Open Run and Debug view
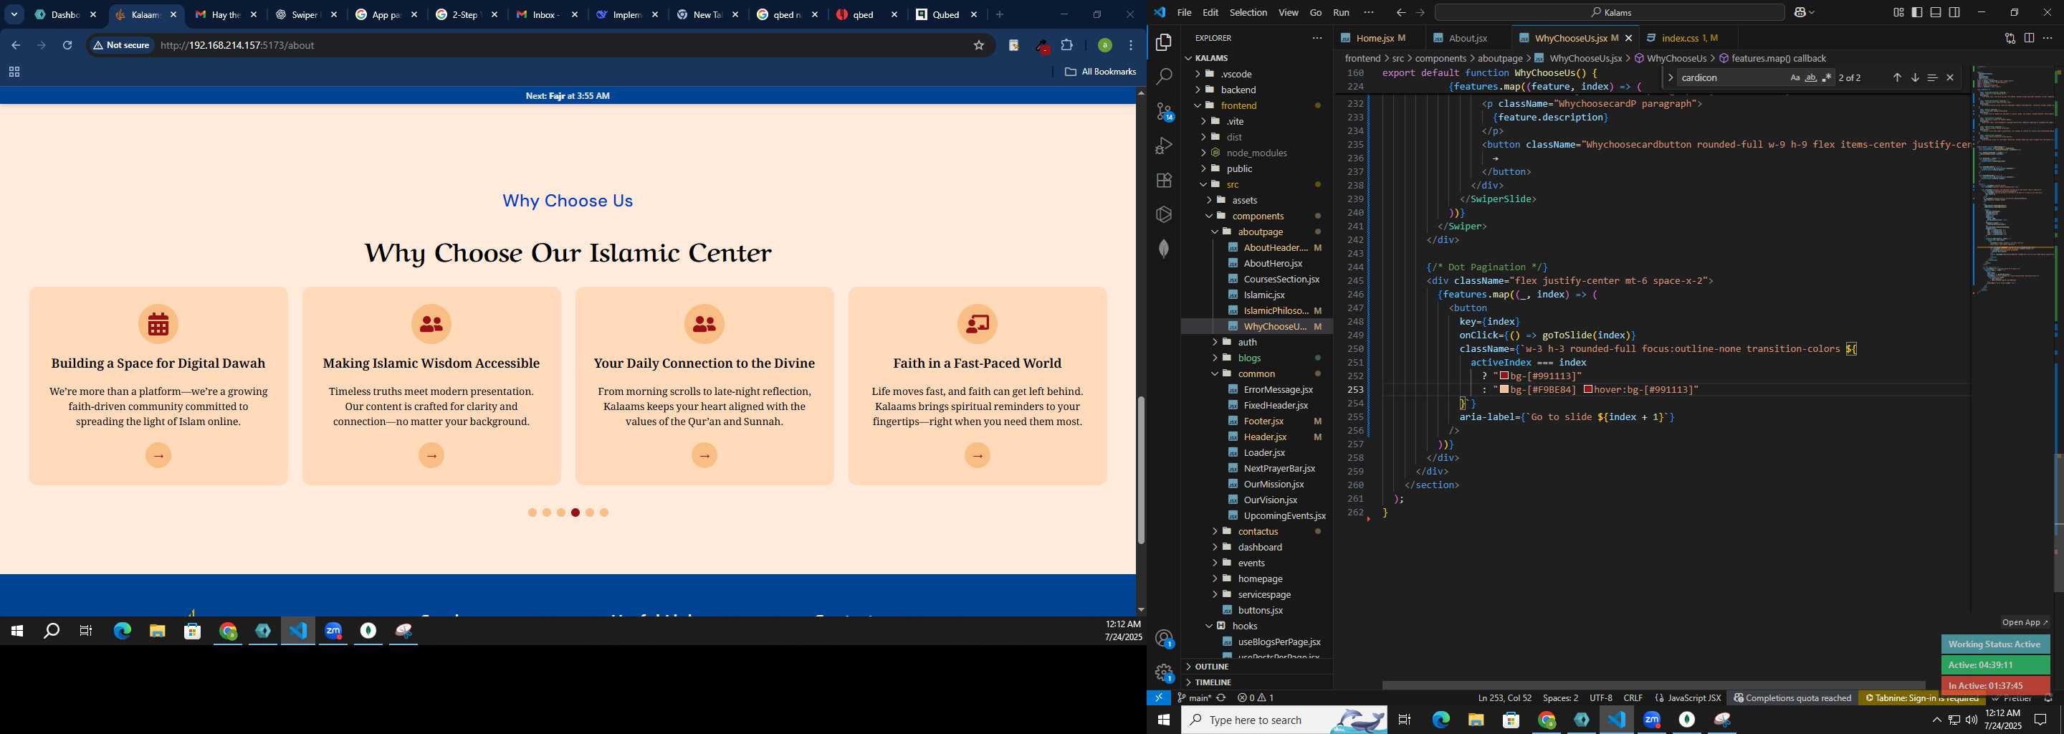 tap(1164, 146)
